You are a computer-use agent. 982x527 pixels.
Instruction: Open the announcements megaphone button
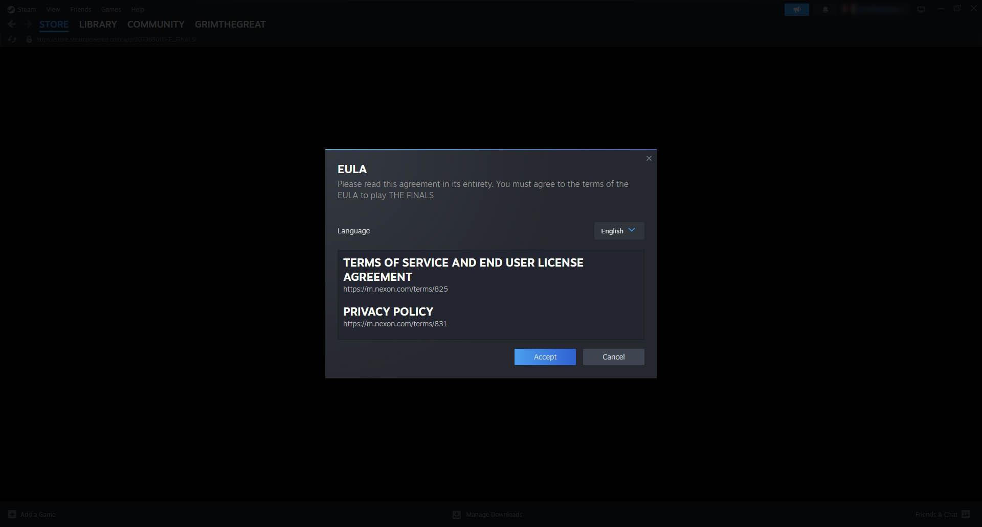(x=796, y=10)
